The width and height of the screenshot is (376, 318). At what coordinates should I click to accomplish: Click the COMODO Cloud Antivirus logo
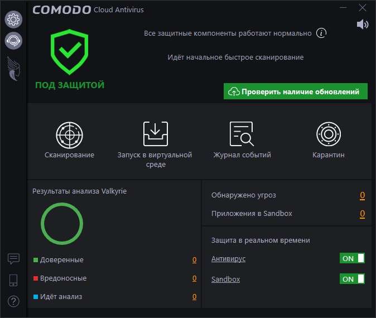click(x=88, y=10)
